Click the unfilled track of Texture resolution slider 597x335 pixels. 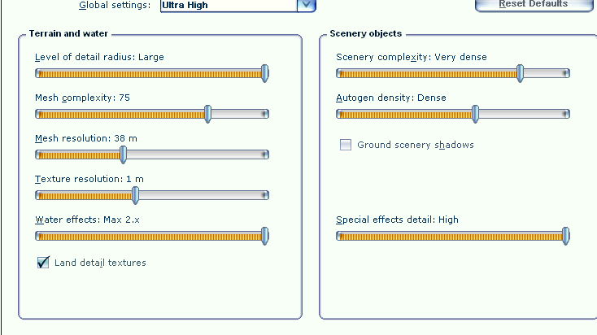click(x=202, y=195)
